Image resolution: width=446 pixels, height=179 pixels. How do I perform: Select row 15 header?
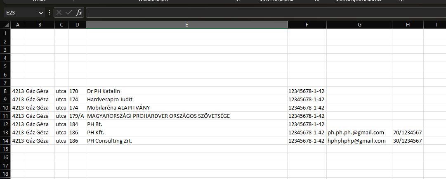(x=5, y=149)
